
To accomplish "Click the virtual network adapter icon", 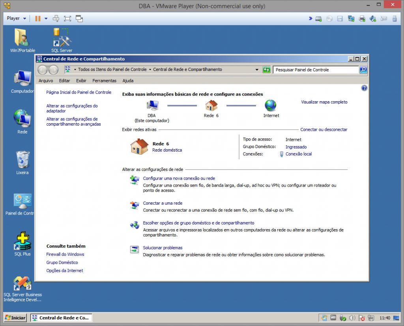I will (351, 19).
